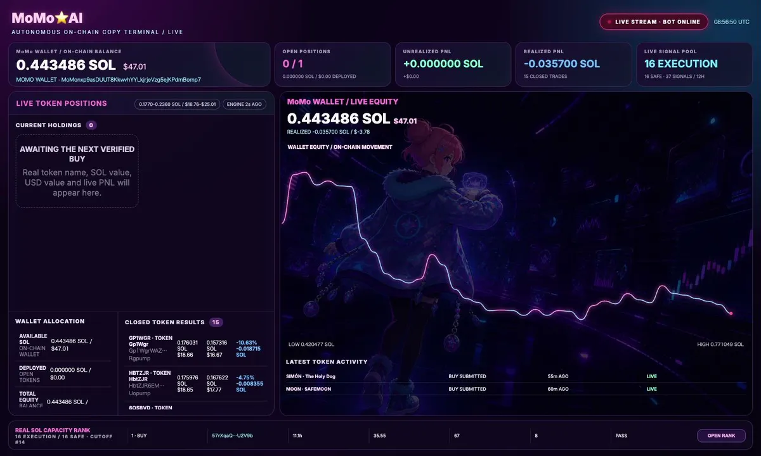This screenshot has height=456, width=761.
Task: Select the TOTAL EQUITY allocation row
Action: pos(62,400)
